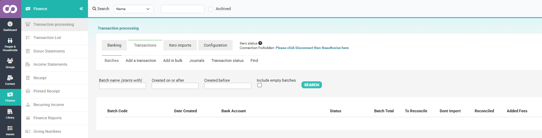Screen dimensions: 542x138
Task: Click the Search magnifier icon
Action: (x=94, y=9)
